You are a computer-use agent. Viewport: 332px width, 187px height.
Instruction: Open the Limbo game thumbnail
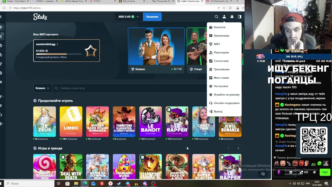[x=71, y=122]
